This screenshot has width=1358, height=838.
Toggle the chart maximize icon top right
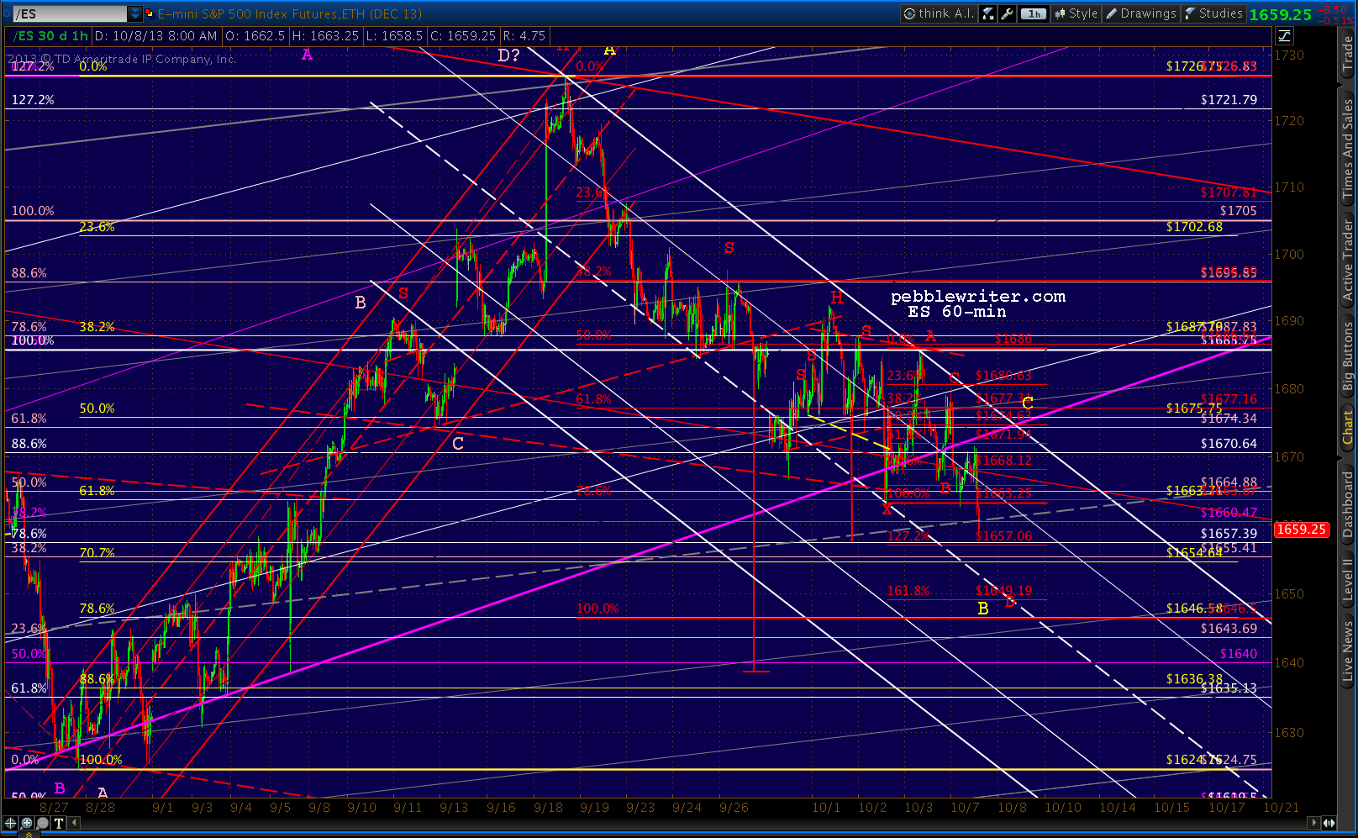1286,36
